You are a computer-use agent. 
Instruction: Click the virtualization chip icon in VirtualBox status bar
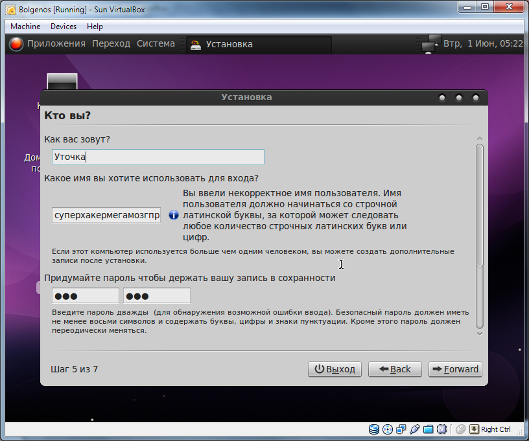[441, 429]
